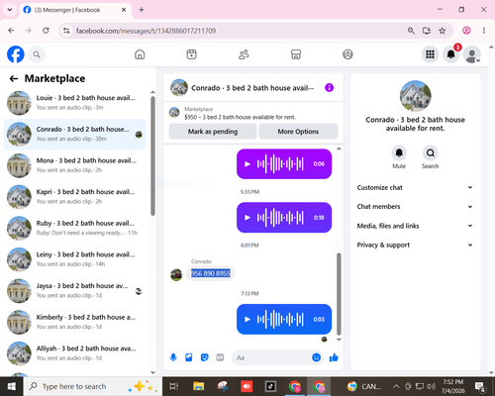Open File Explorer from taskbar

coord(199,386)
